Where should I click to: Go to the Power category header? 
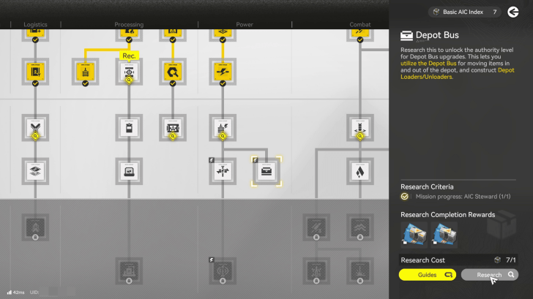point(245,25)
